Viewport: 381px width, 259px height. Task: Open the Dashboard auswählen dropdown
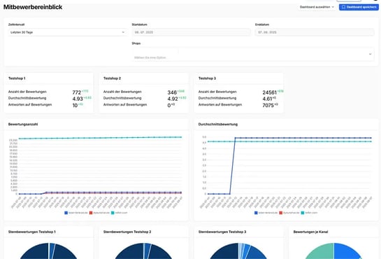317,7
